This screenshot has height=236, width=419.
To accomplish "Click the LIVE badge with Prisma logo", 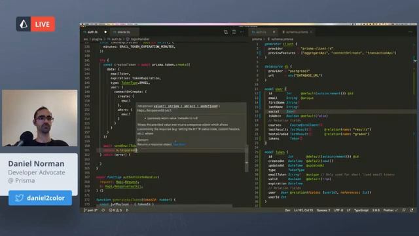I will click(35, 24).
